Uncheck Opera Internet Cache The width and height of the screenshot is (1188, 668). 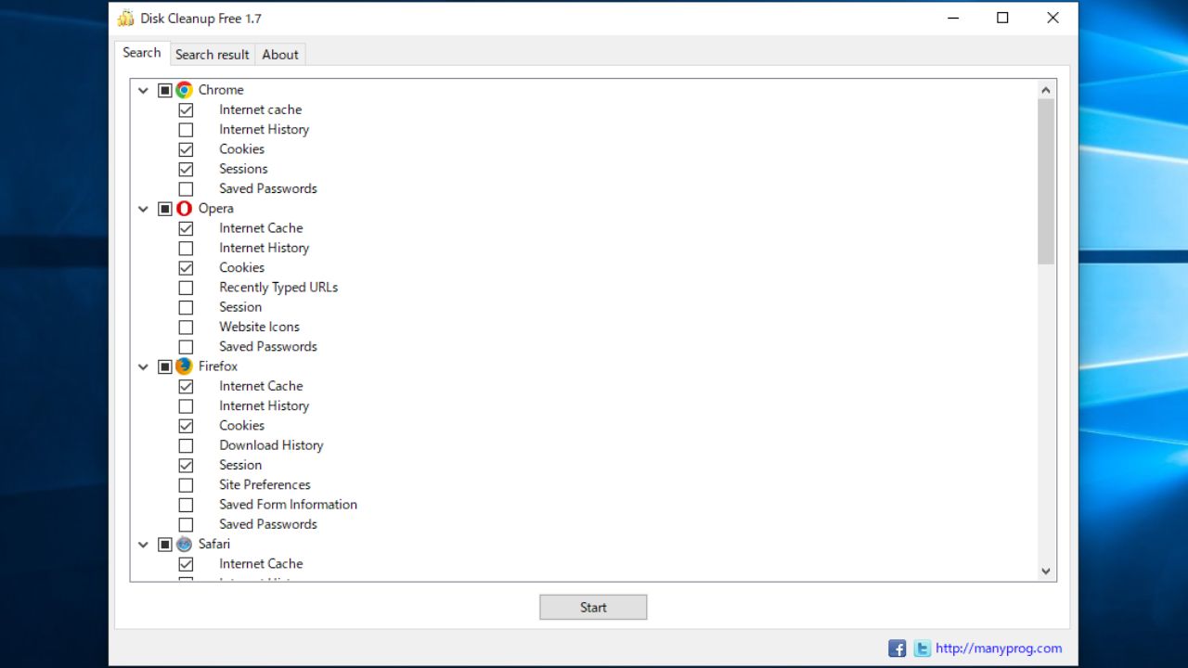[186, 228]
